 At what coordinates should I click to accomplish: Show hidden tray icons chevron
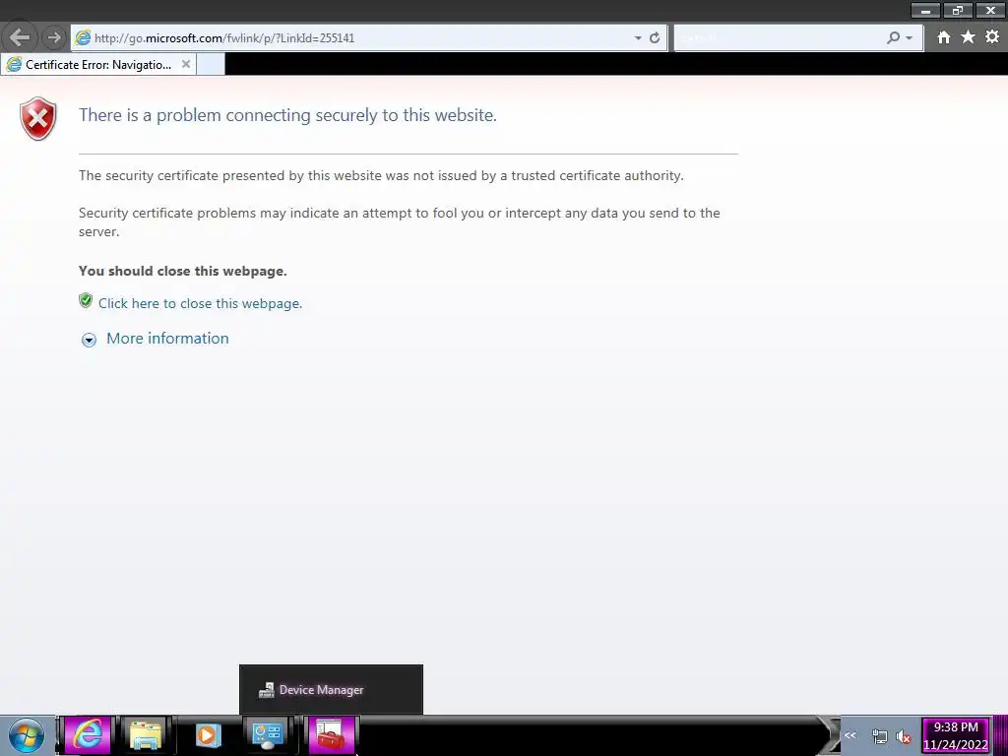click(x=850, y=735)
